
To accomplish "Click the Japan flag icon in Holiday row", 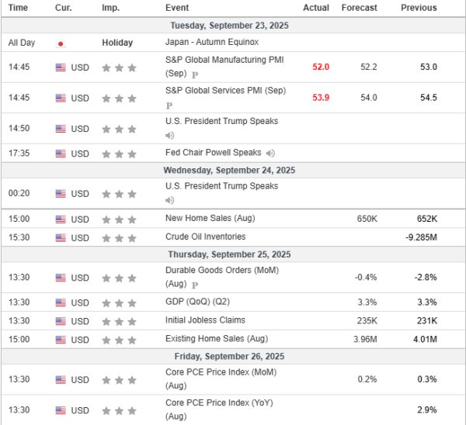I will tap(61, 43).
